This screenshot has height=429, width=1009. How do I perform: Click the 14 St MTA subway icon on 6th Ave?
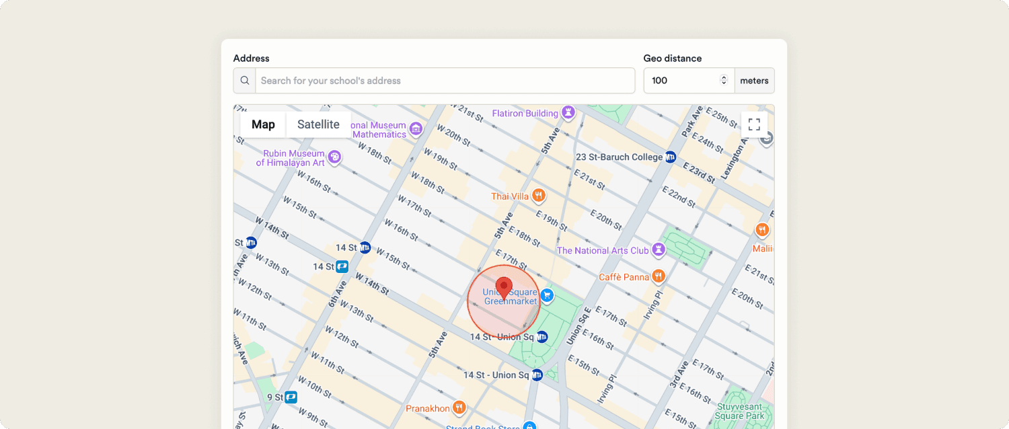pyautogui.click(x=365, y=247)
